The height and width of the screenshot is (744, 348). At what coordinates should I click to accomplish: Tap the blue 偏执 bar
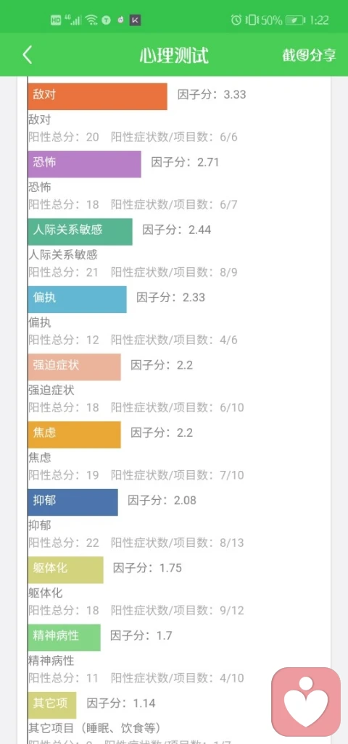[77, 299]
